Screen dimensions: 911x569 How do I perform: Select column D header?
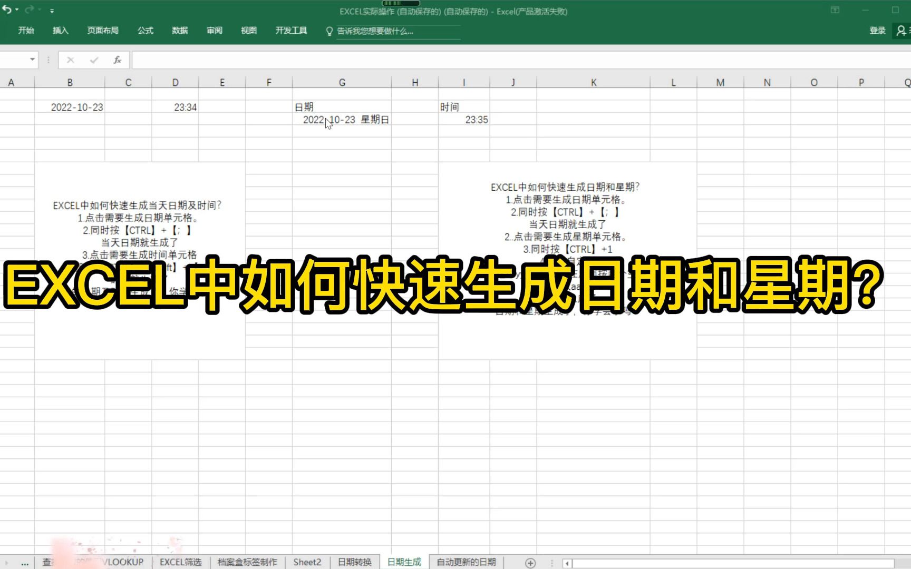(x=175, y=82)
